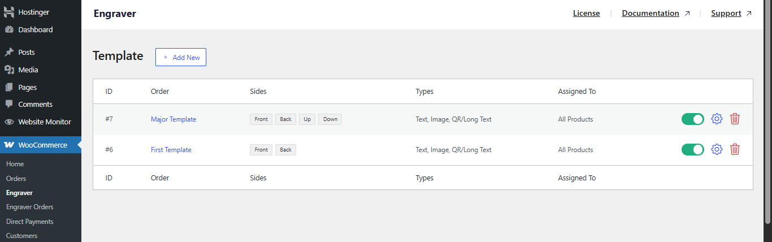
Task: Delete Major Template using trash icon
Action: (x=735, y=119)
